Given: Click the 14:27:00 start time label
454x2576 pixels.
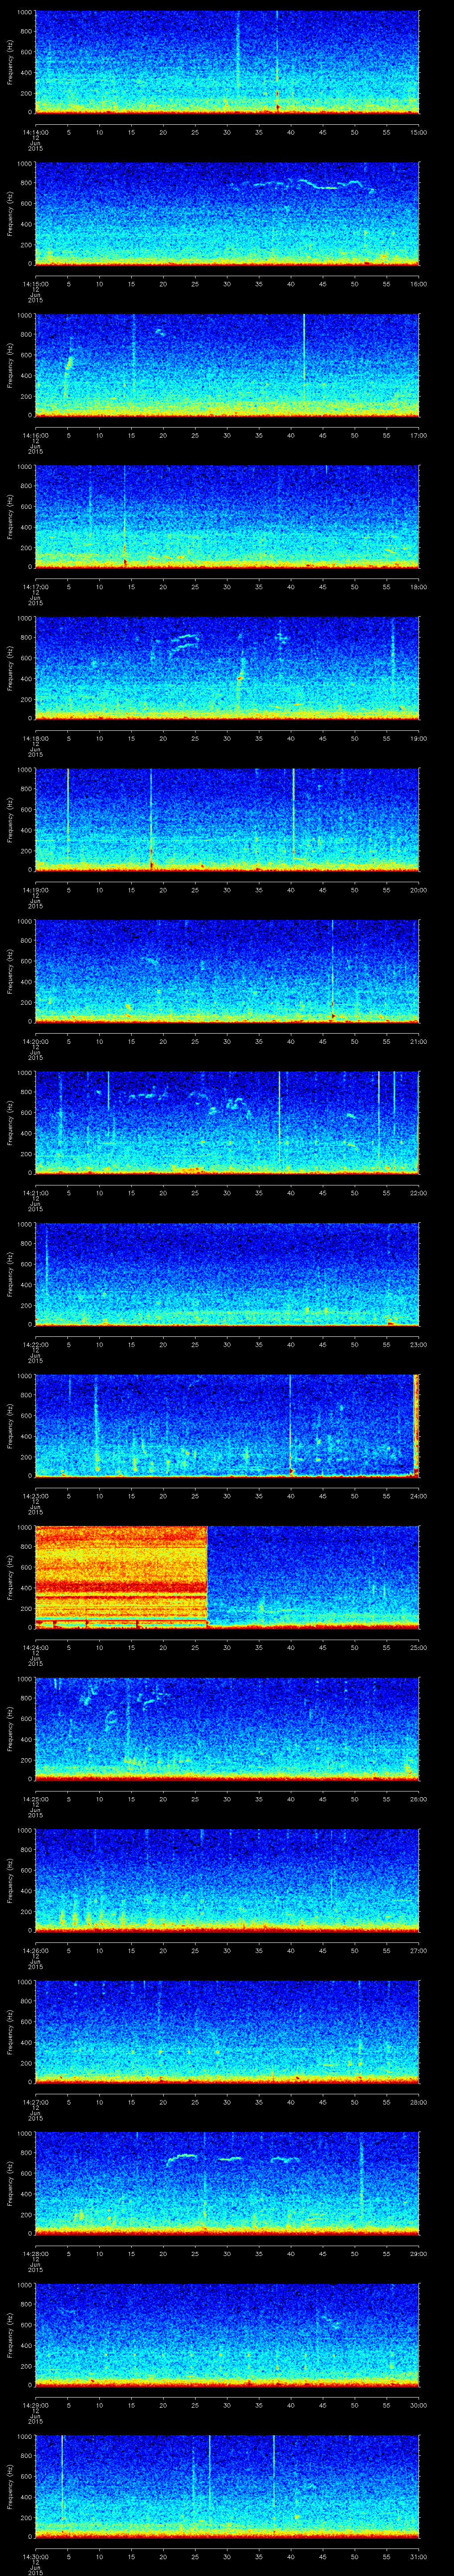Looking at the screenshot, I should pos(35,2102).
